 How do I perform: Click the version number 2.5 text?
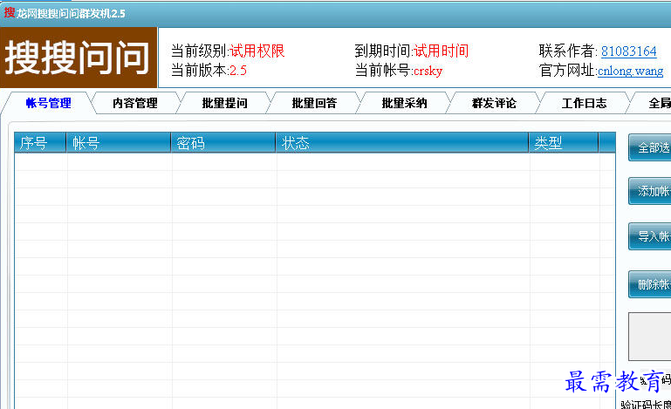point(238,71)
